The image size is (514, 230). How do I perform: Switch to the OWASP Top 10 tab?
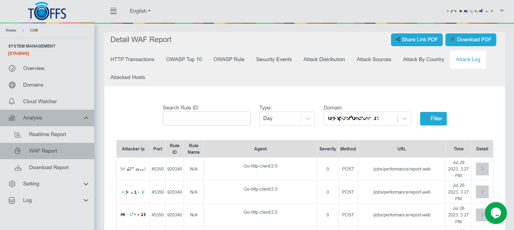click(x=184, y=59)
